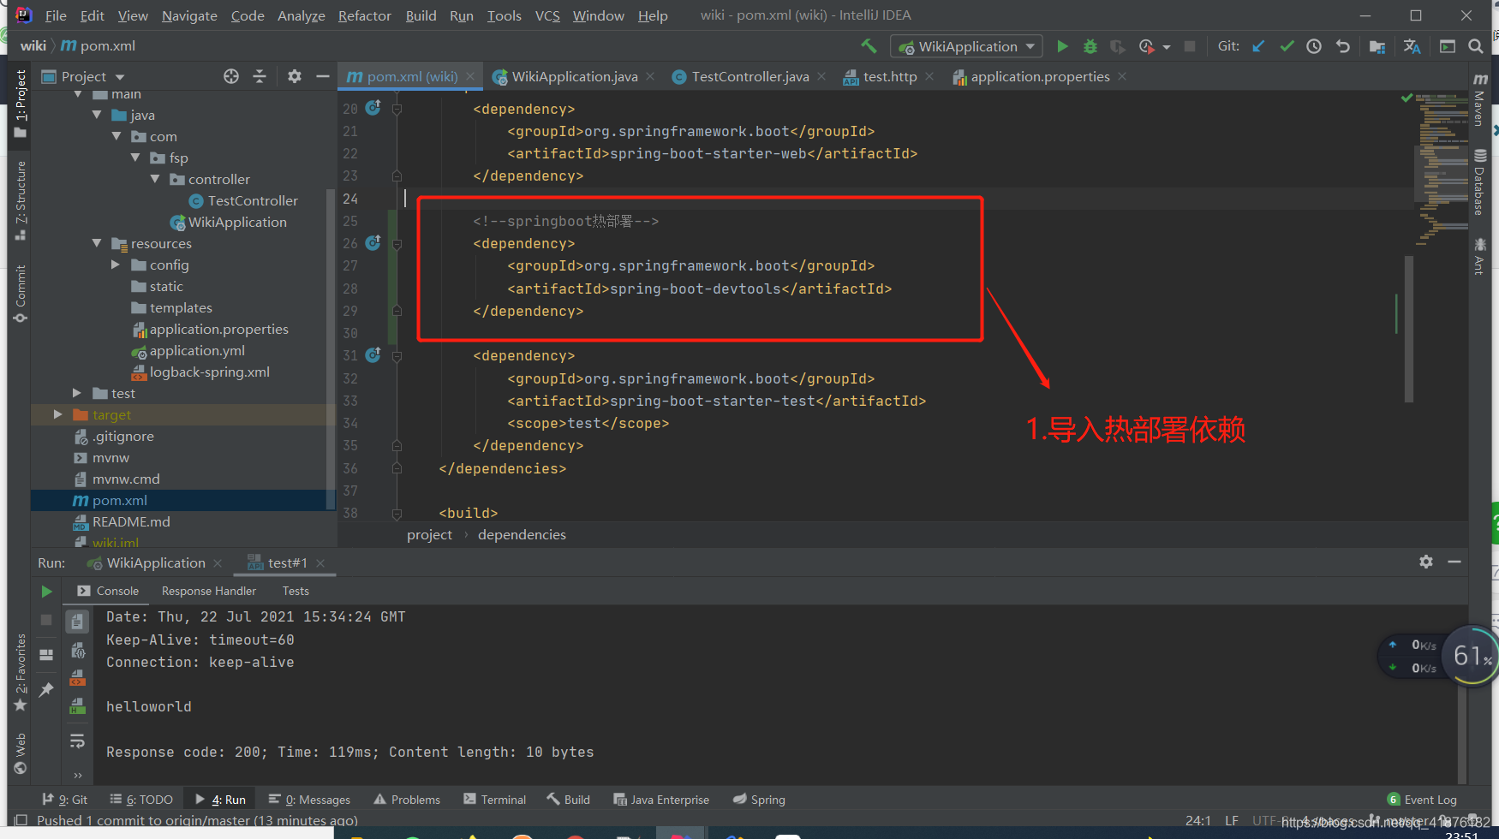Open the Java Enterprise tool window
The height and width of the screenshot is (839, 1499).
(661, 800)
